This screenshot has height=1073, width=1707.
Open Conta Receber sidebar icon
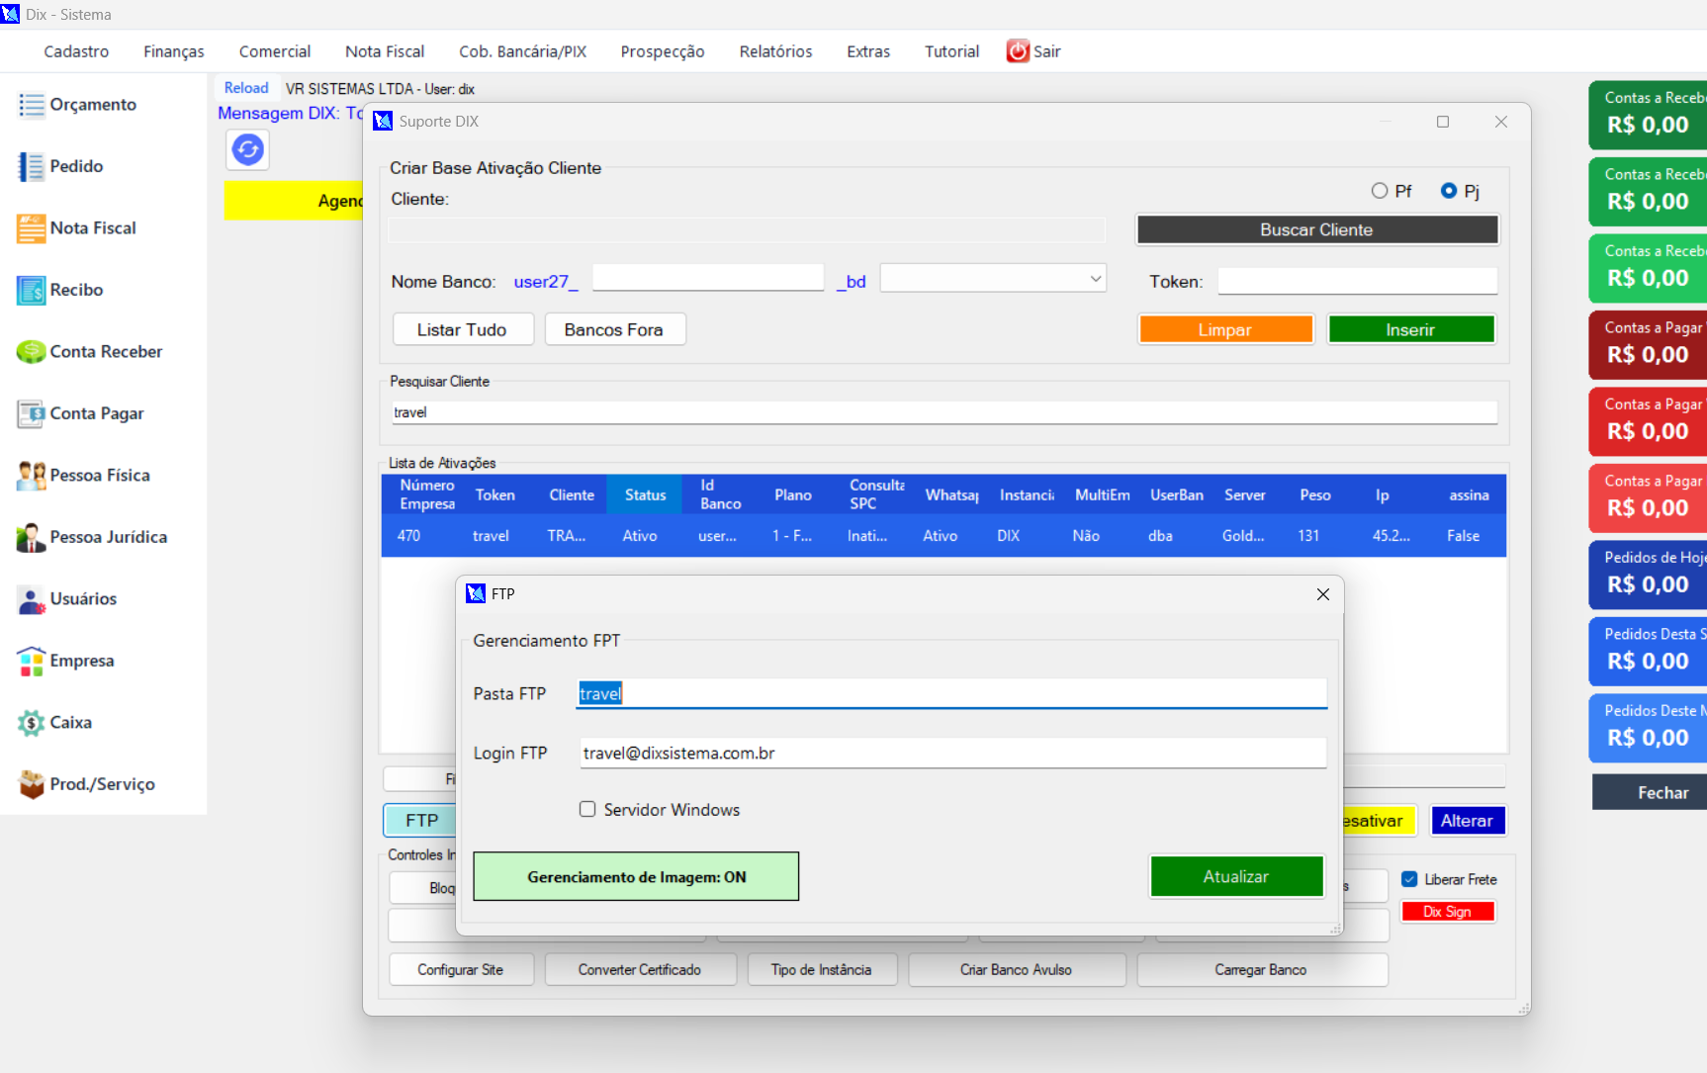(x=32, y=352)
